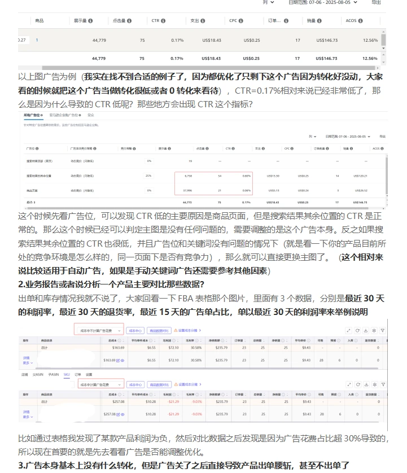Click the US$146.73 sales value in the first data row
The height and width of the screenshot is (473, 407).
tap(327, 41)
